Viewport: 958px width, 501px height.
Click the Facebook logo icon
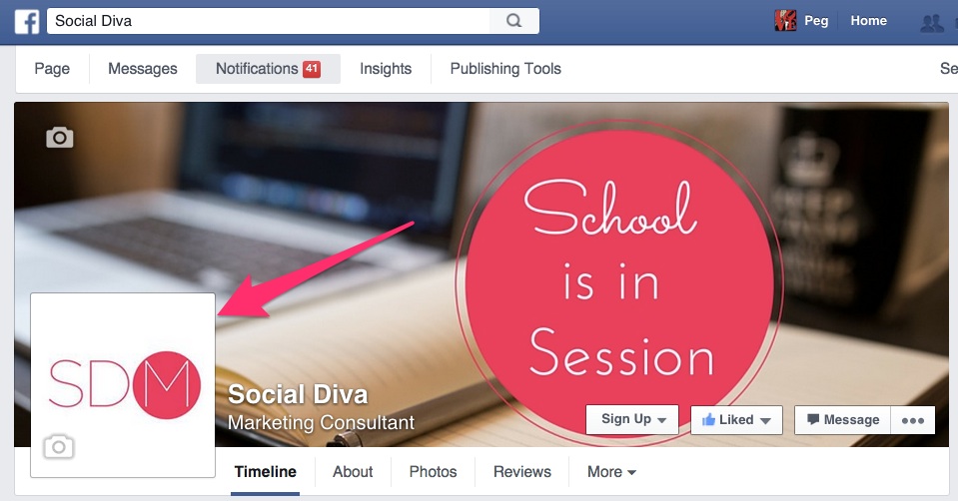(x=27, y=21)
